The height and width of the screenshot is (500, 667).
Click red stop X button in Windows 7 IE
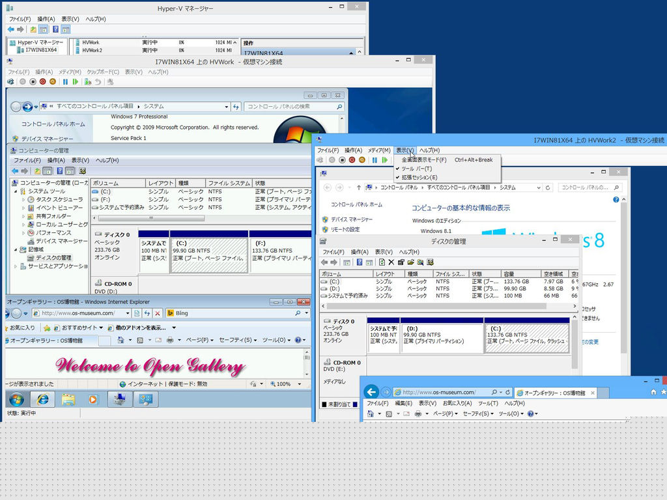click(x=158, y=313)
